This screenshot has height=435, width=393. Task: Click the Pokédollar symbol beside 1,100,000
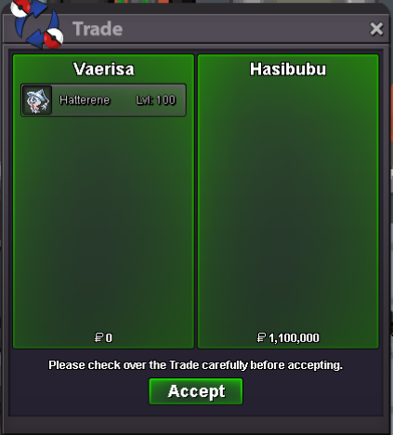261,337
